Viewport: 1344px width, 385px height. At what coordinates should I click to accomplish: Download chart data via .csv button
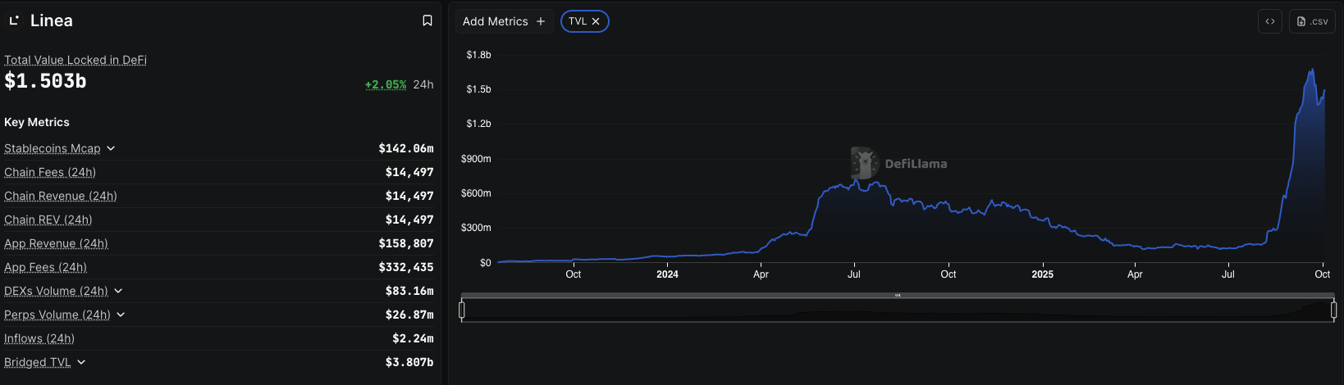1312,21
